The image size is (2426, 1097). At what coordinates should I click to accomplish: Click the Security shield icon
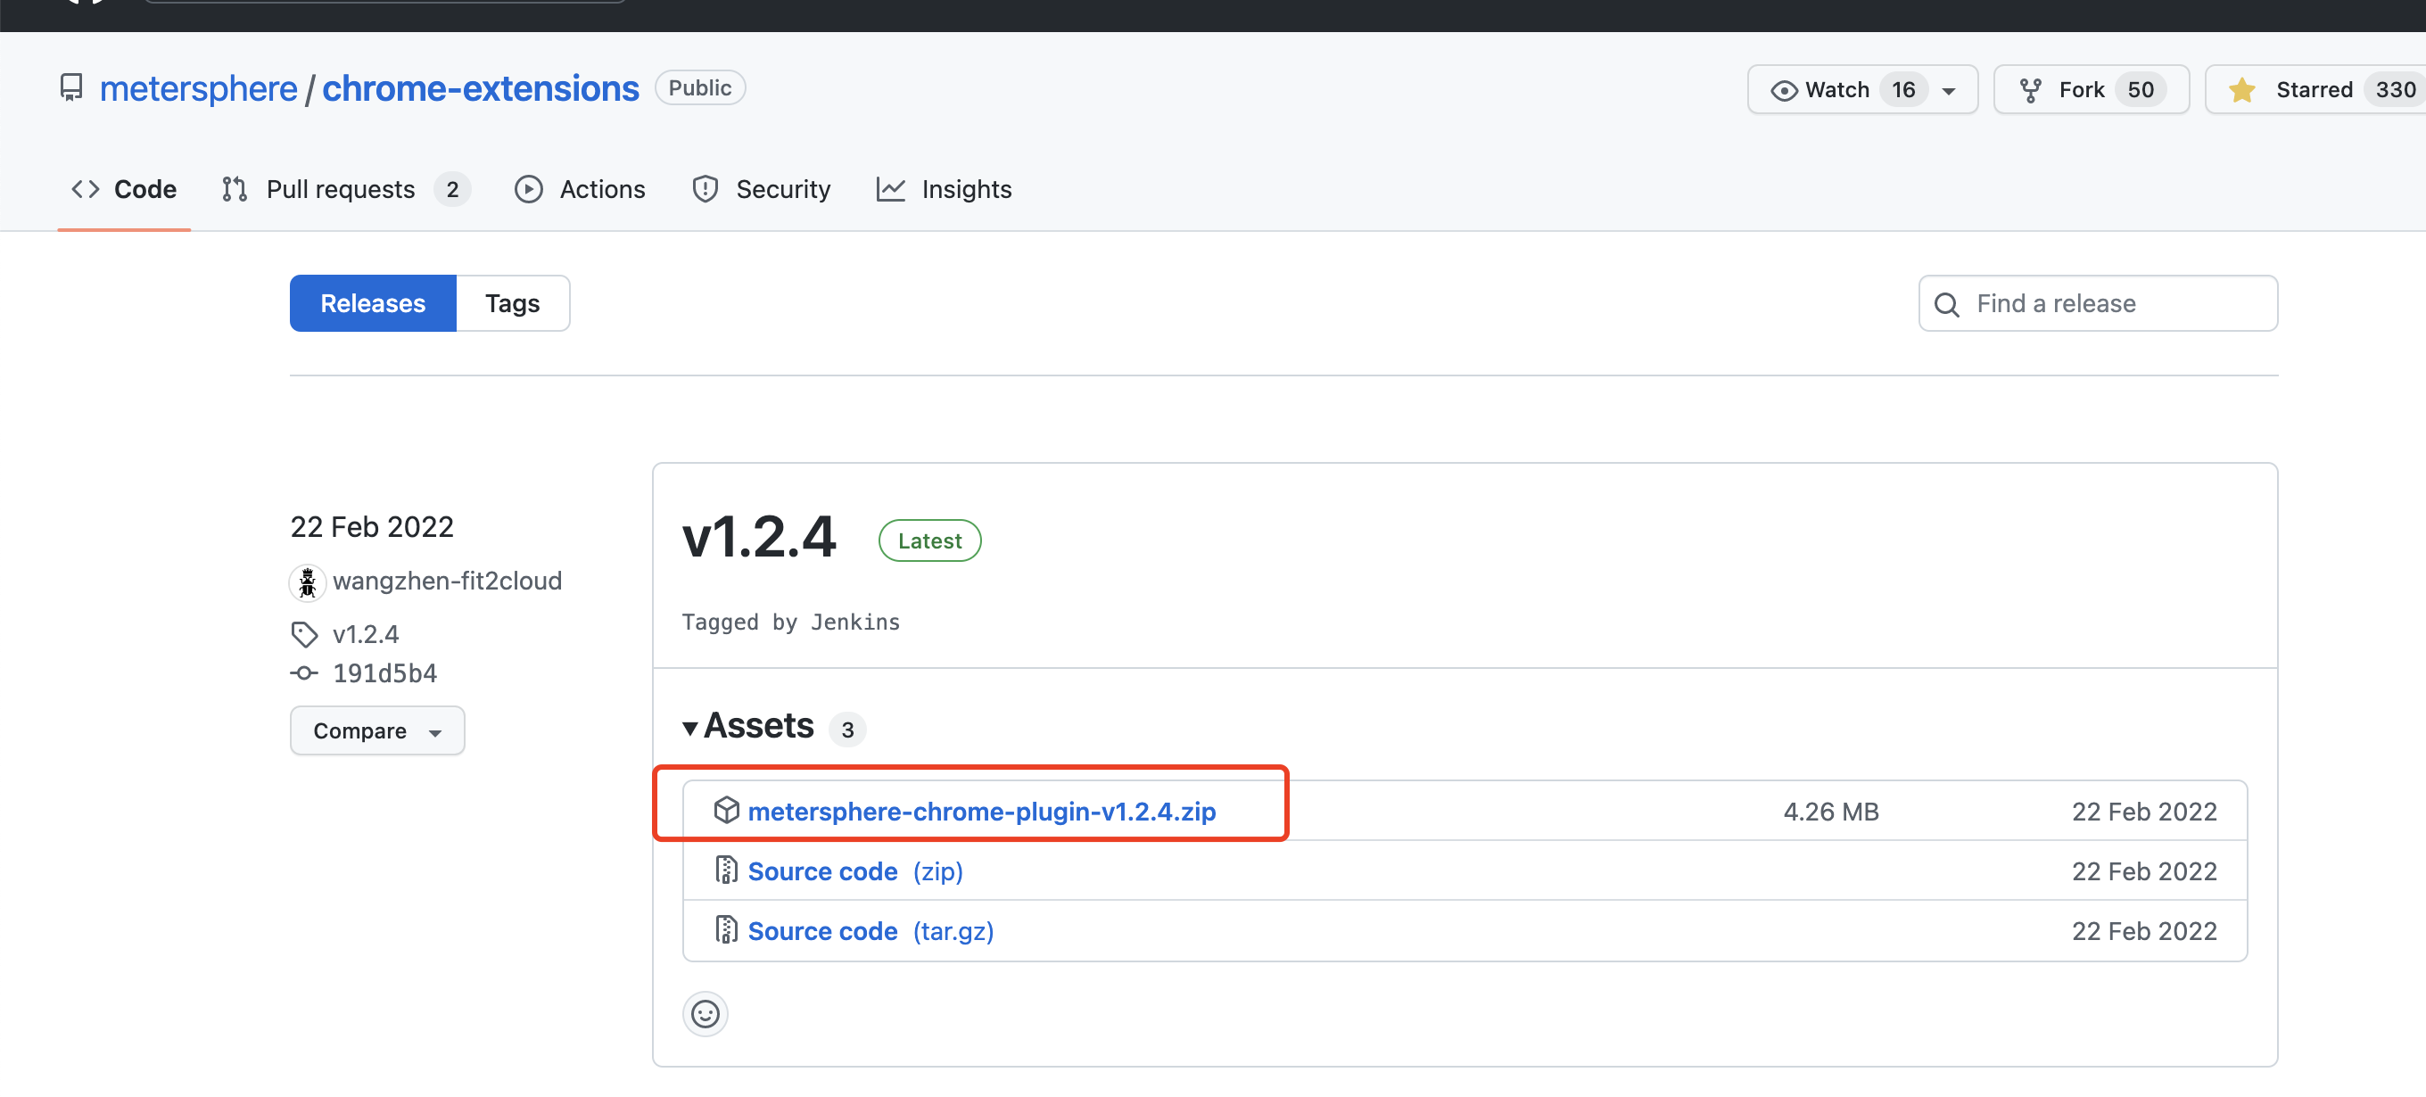(706, 188)
